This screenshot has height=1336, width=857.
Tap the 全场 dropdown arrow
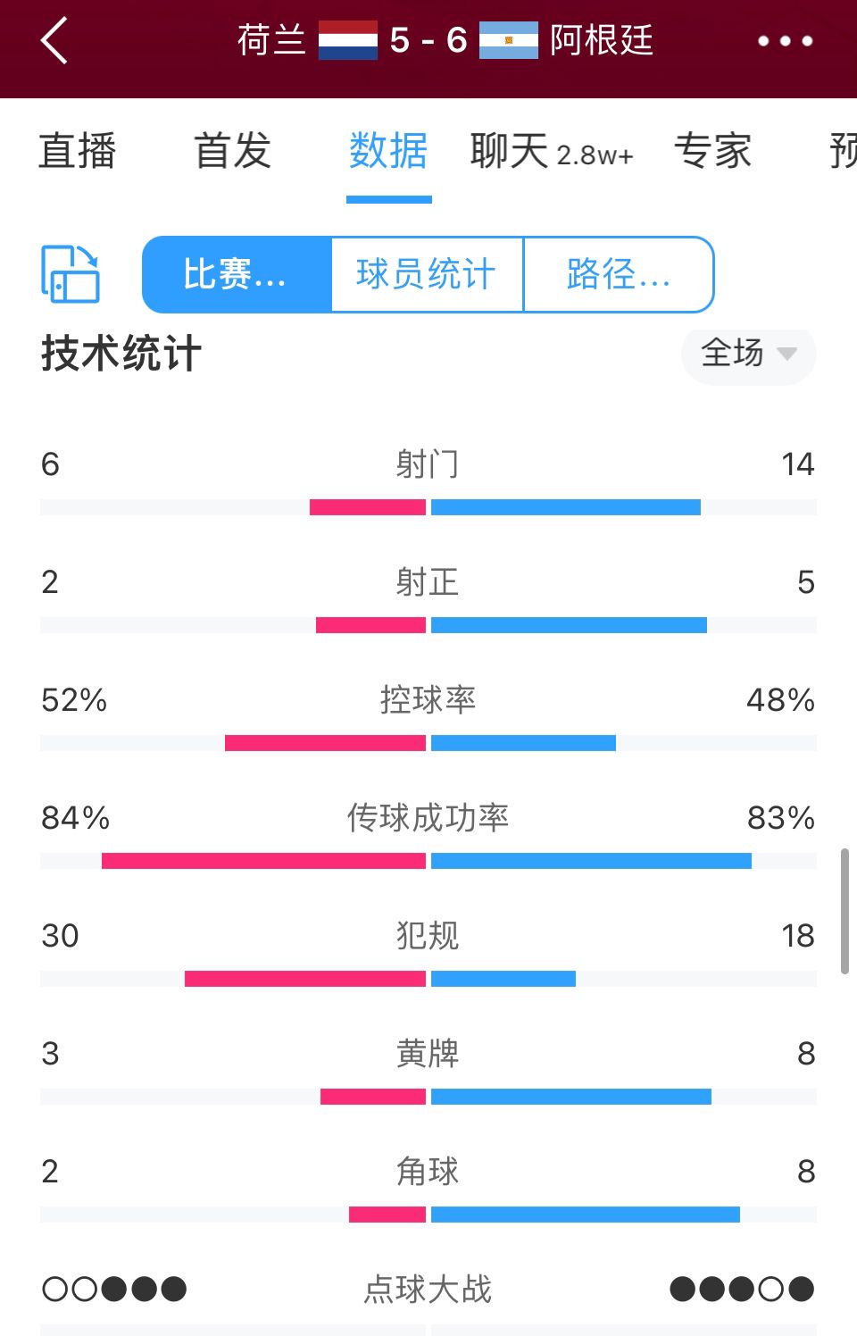786,354
